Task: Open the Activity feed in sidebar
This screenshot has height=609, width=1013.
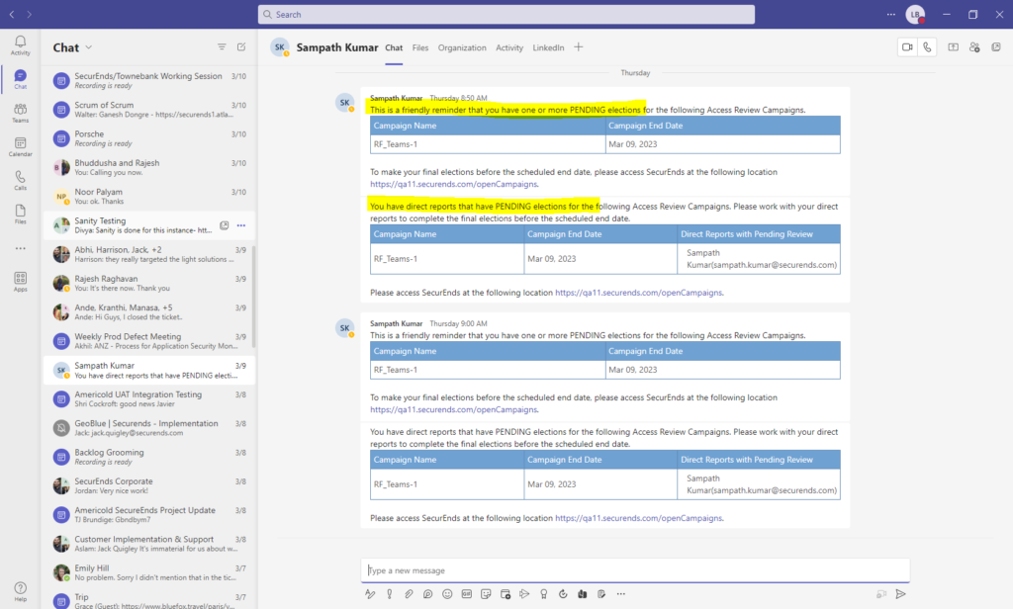Action: (x=20, y=45)
